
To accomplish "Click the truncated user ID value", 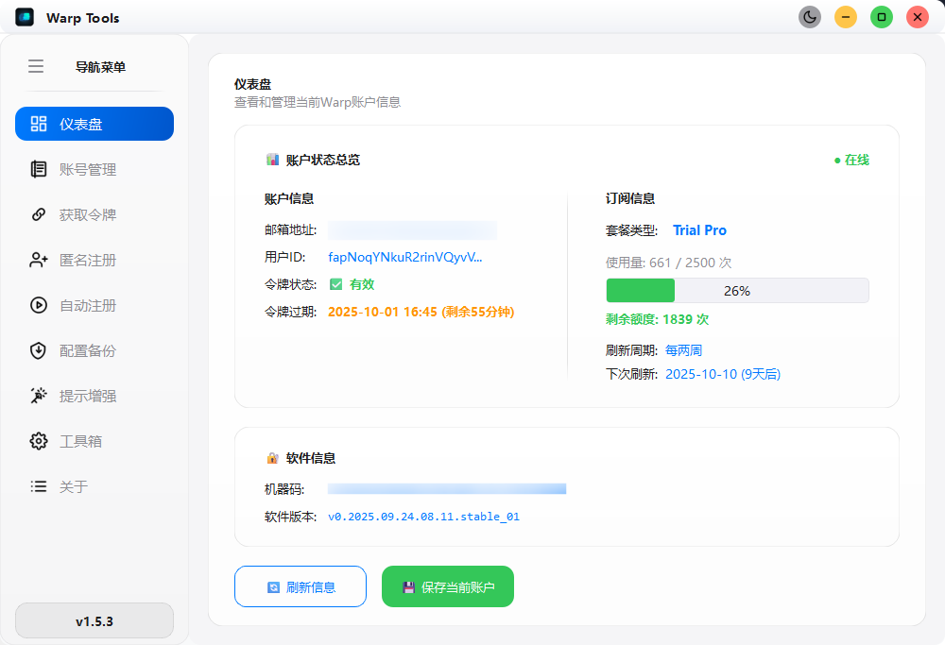I will [x=405, y=257].
